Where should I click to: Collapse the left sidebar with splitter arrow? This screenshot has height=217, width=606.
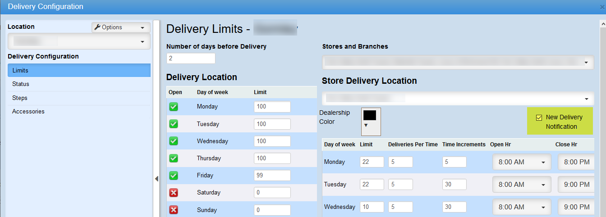pyautogui.click(x=156, y=179)
